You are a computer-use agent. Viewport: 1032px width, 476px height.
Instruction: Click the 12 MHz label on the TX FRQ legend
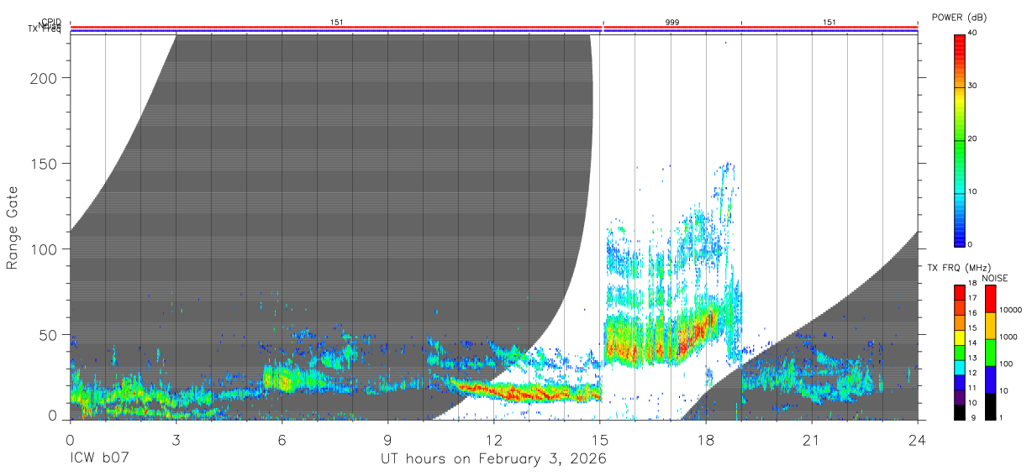click(x=971, y=373)
